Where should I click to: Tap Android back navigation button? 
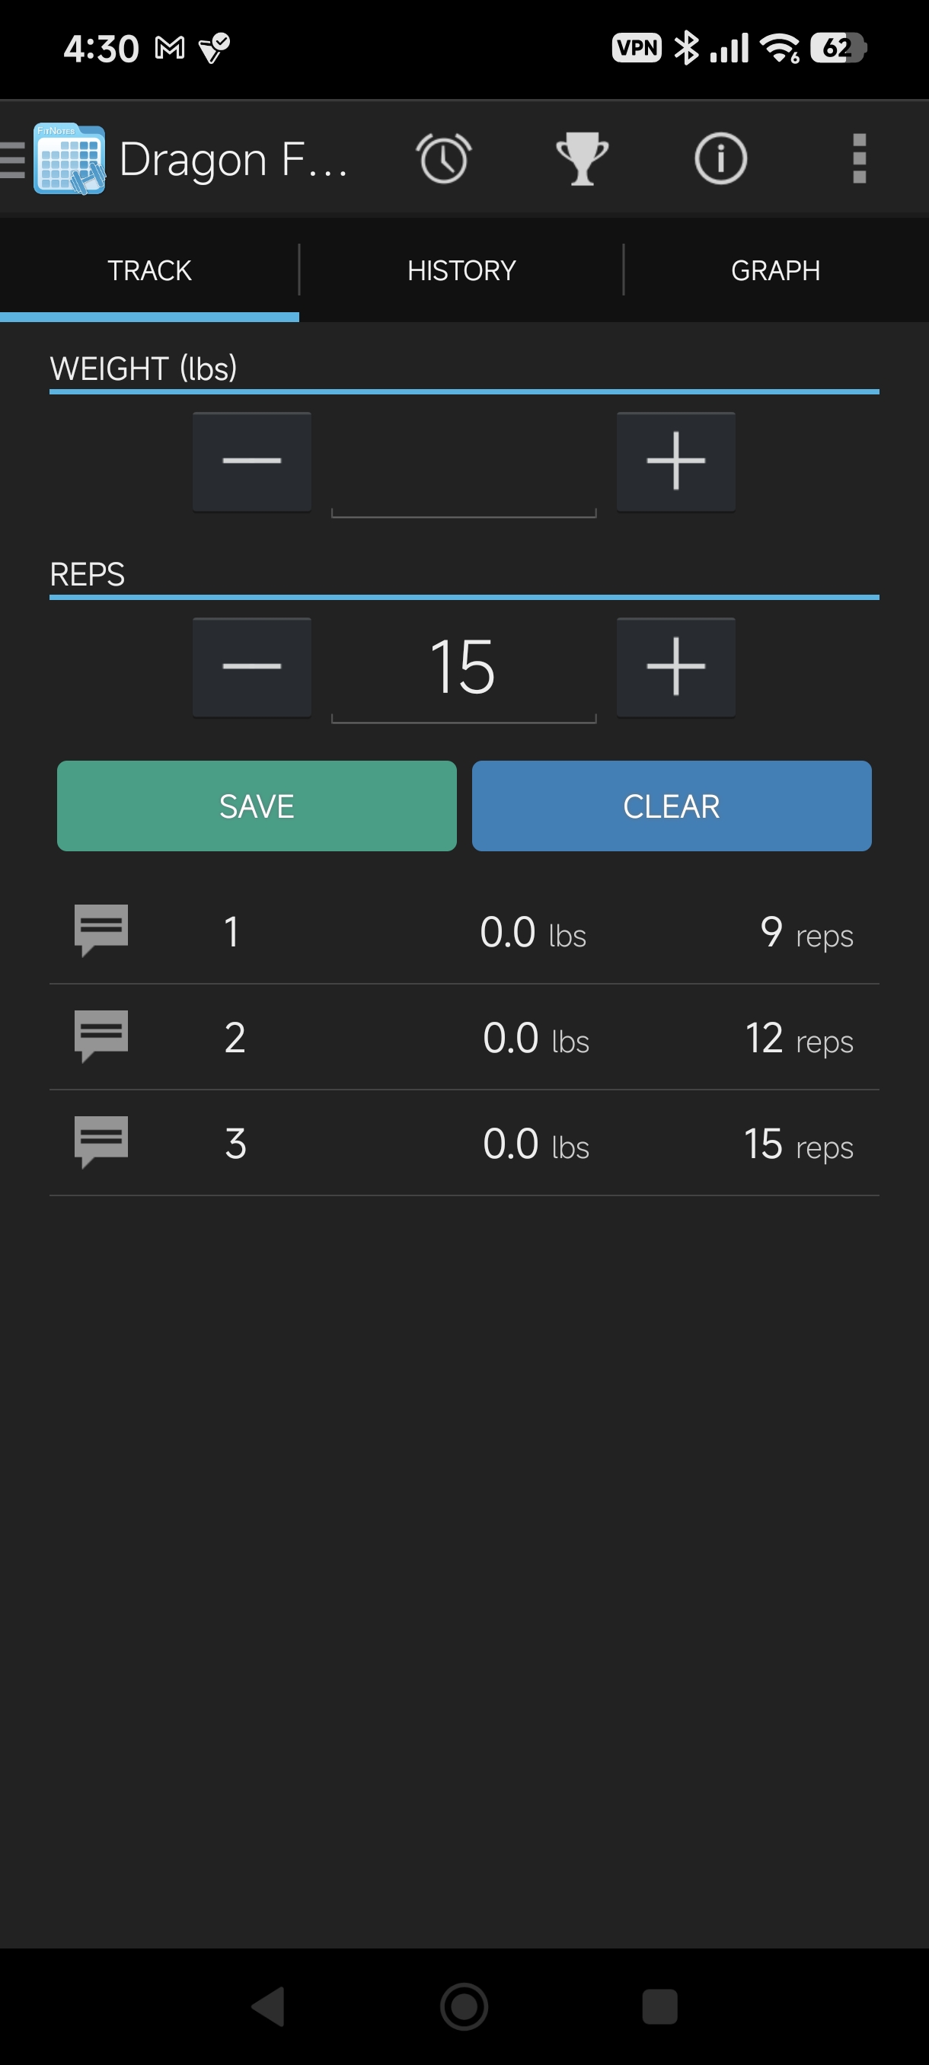click(269, 2006)
